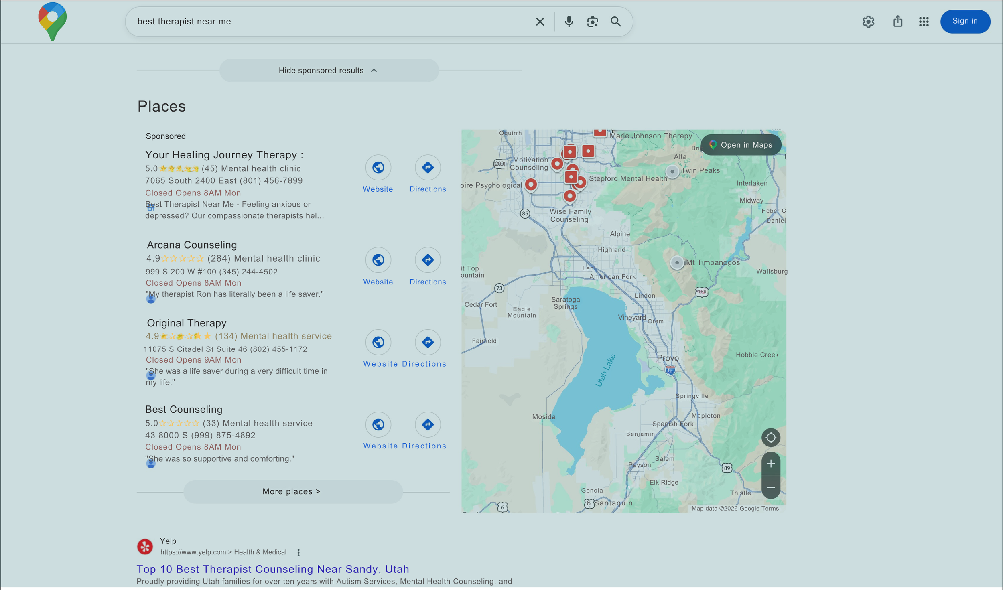Screen dimensions: 1003x590
Task: Open image search with the camera lens icon
Action: click(x=592, y=22)
